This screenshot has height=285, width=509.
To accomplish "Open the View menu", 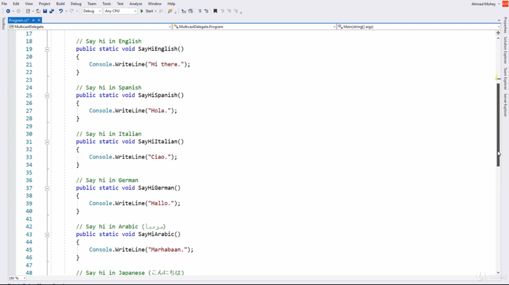I will coord(29,4).
